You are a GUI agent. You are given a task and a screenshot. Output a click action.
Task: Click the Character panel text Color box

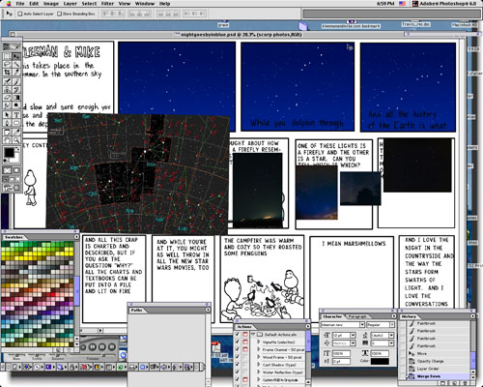pos(380,361)
